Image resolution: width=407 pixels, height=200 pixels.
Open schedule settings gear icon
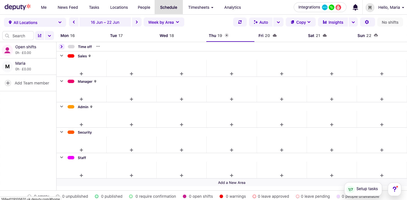click(367, 22)
